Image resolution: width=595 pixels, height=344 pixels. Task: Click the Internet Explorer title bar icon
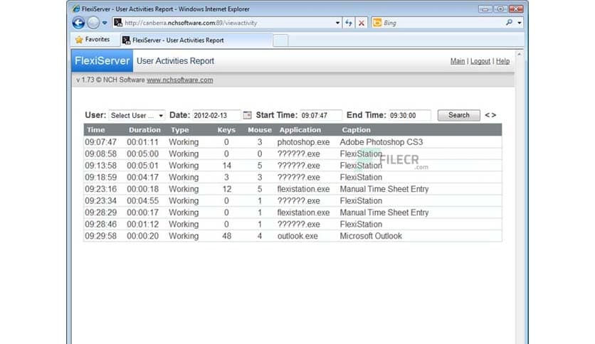click(76, 9)
